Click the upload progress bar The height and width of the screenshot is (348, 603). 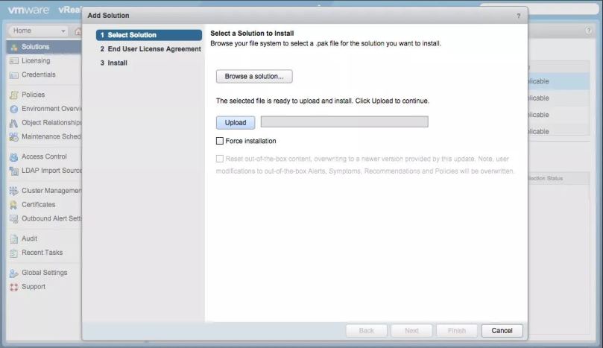tap(344, 122)
